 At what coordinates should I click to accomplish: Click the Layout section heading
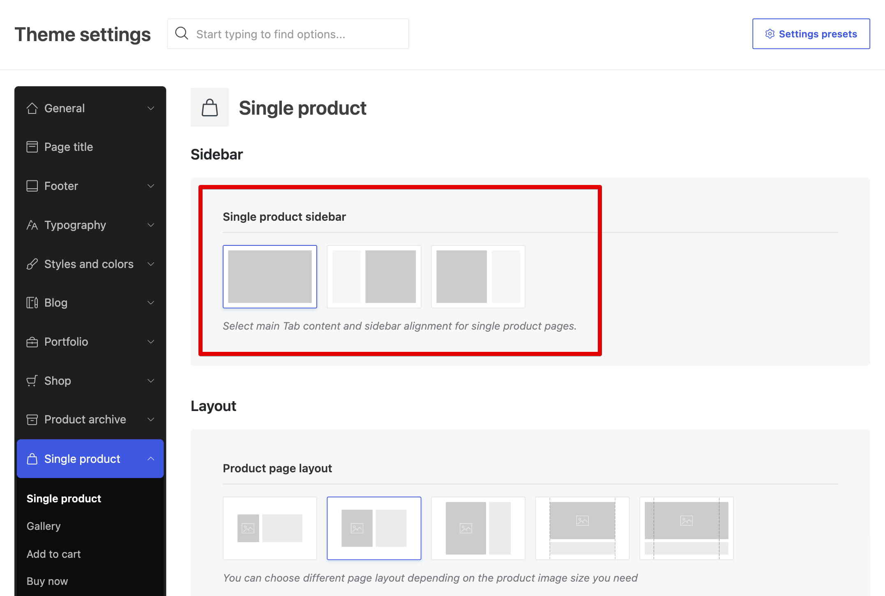(213, 406)
